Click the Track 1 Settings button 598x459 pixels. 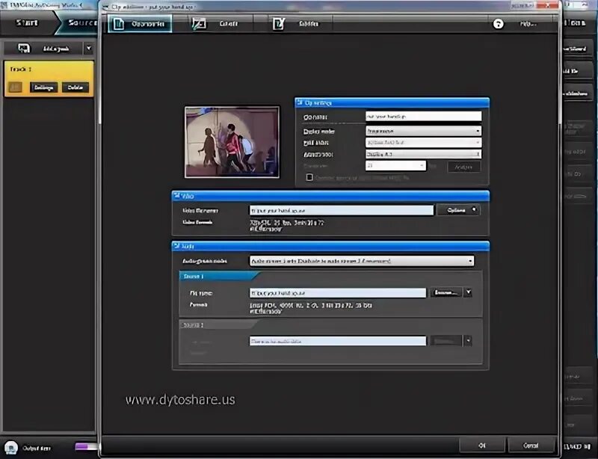44,87
